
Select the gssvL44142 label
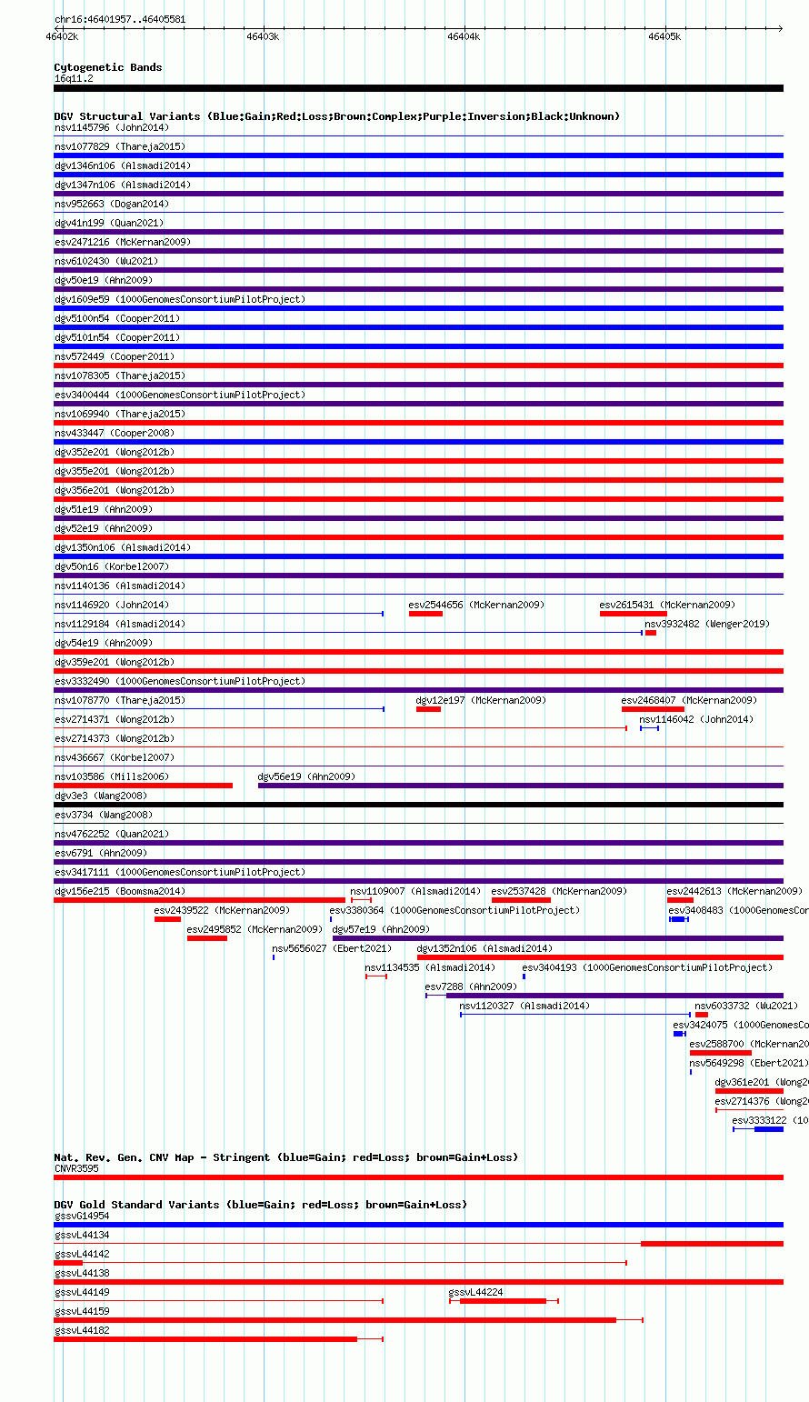[x=81, y=1254]
